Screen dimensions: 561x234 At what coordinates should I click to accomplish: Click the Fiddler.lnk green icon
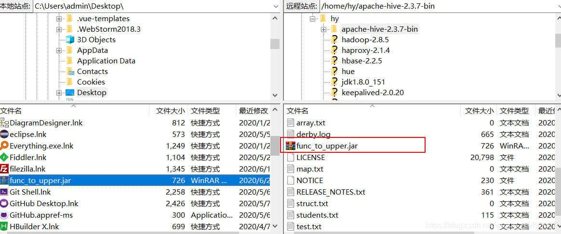[x=4, y=157]
